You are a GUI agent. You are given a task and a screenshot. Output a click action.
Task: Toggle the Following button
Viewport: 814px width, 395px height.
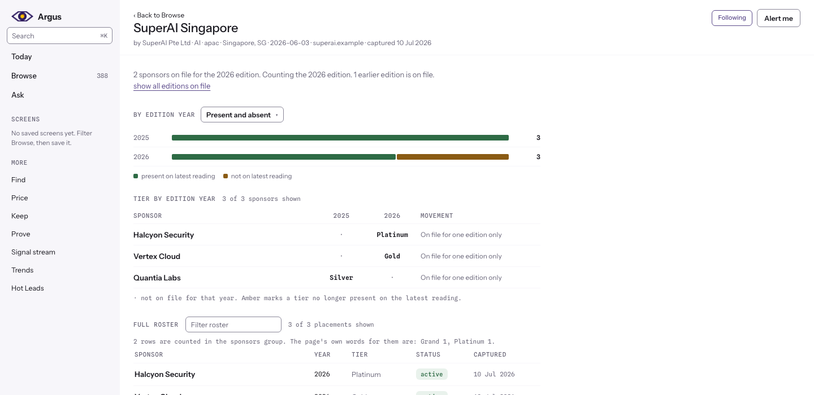click(732, 17)
